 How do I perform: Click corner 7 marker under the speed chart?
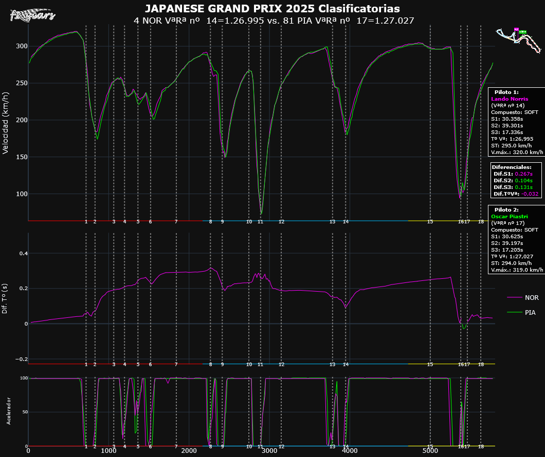click(176, 221)
